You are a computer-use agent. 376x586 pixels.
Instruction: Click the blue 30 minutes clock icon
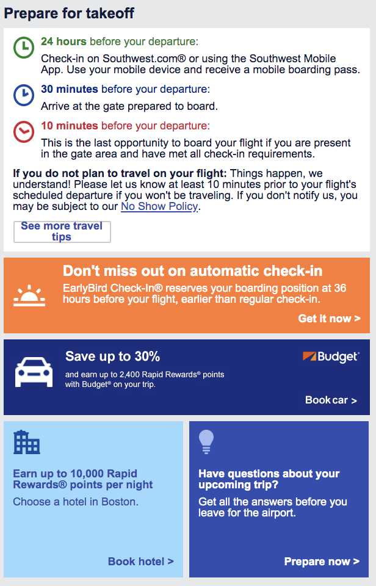click(24, 95)
